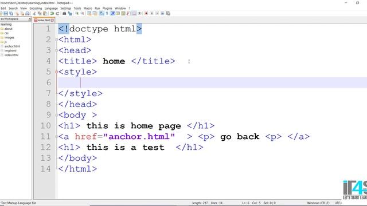
Task: Click the Save Recorded Macro icon
Action: (x=168, y=13)
